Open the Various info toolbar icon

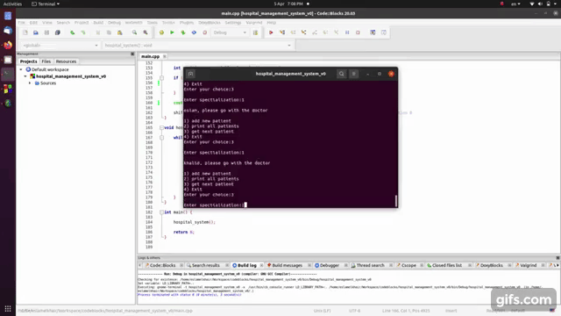pos(384,32)
